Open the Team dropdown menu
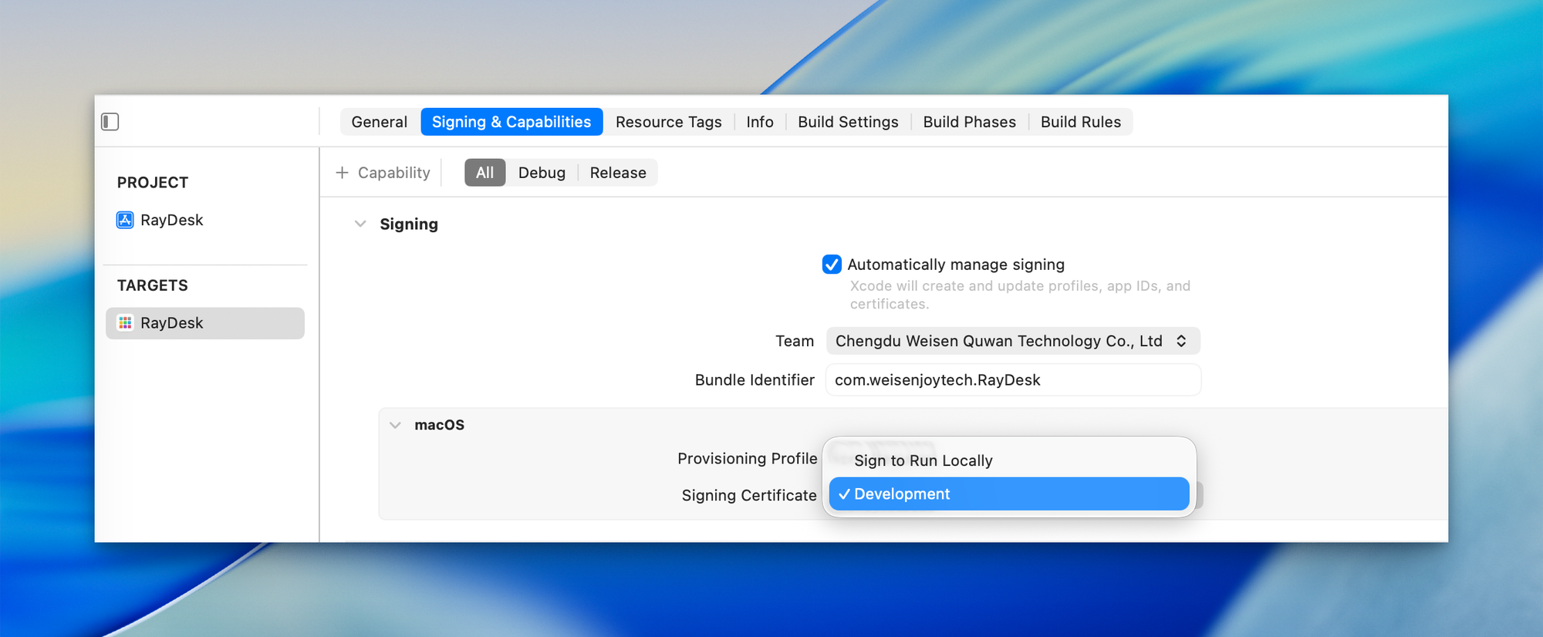This screenshot has height=637, width=1543. click(1012, 341)
